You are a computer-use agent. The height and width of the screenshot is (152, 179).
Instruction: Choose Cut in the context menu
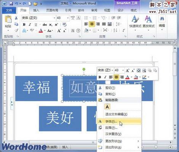119,88
